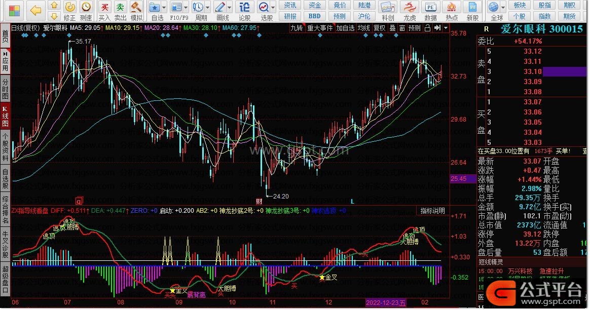
Task: Click the 25.45 purple price label
Action: click(x=463, y=179)
